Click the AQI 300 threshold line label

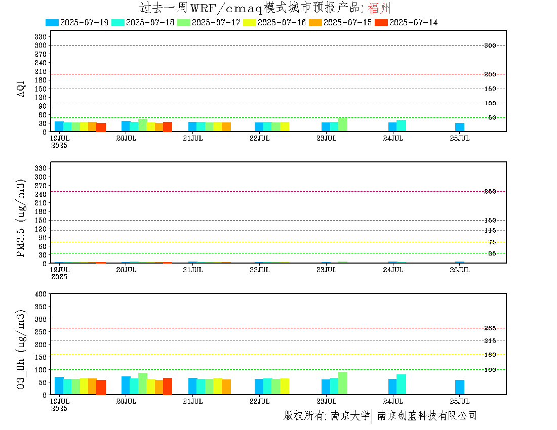coord(490,46)
